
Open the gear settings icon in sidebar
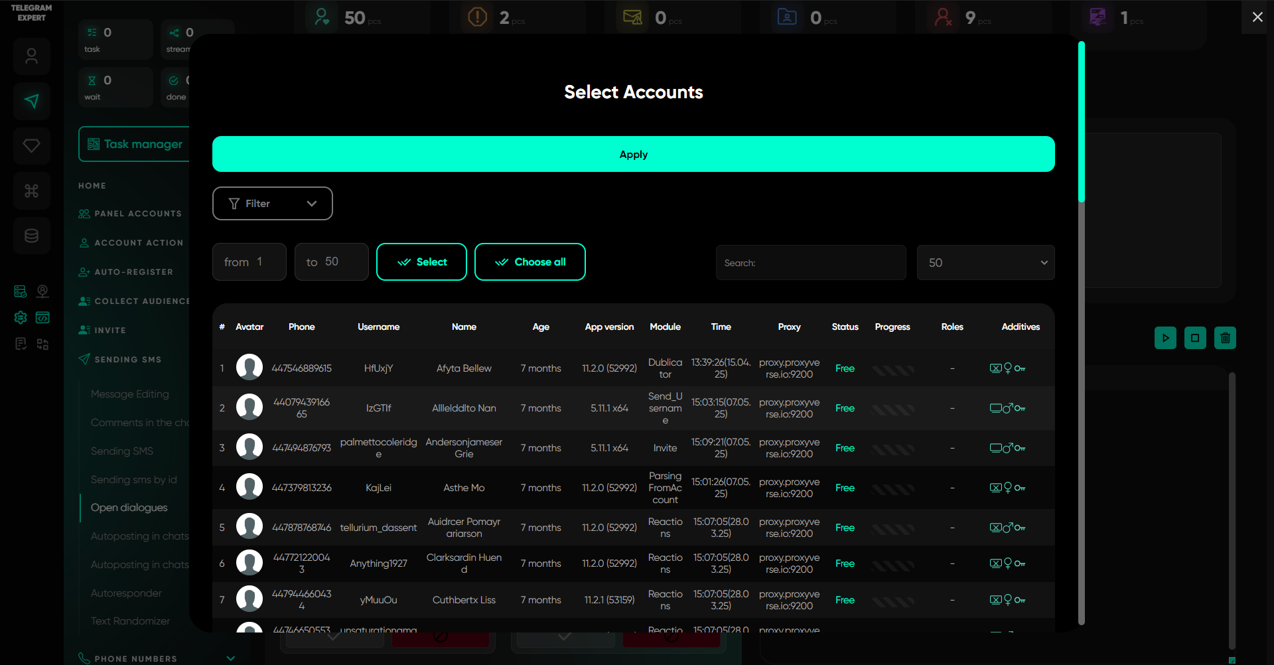tap(21, 318)
